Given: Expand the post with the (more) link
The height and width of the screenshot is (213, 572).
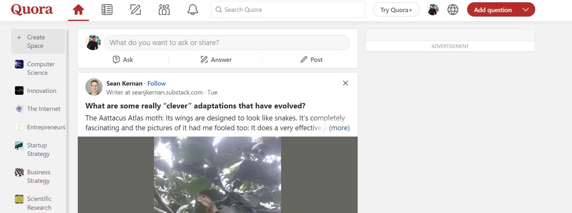Looking at the screenshot, I should click(x=339, y=128).
